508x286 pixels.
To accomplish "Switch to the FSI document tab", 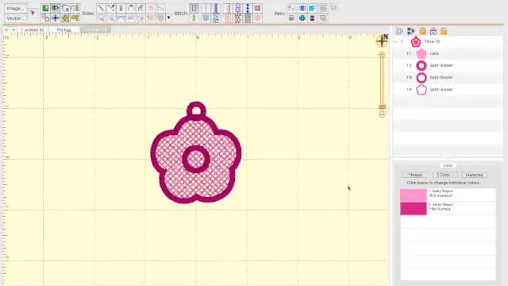I will [63, 30].
